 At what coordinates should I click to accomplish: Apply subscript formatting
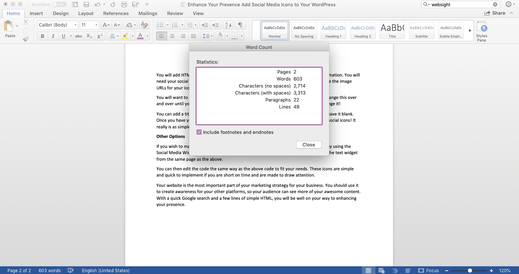89,36
